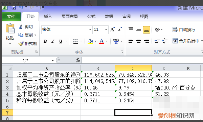Screen dimensions: 203x122
Task: Switch to the 页面布局 ribbon tab
Action: 69,17
